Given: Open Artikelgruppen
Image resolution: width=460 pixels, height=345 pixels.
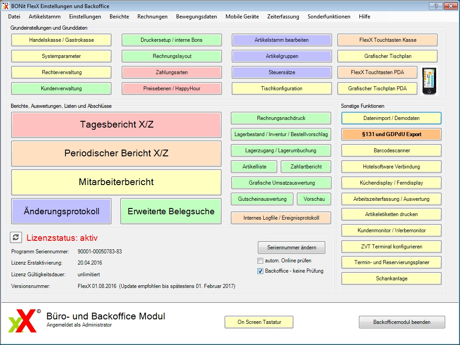Looking at the screenshot, I should point(282,56).
